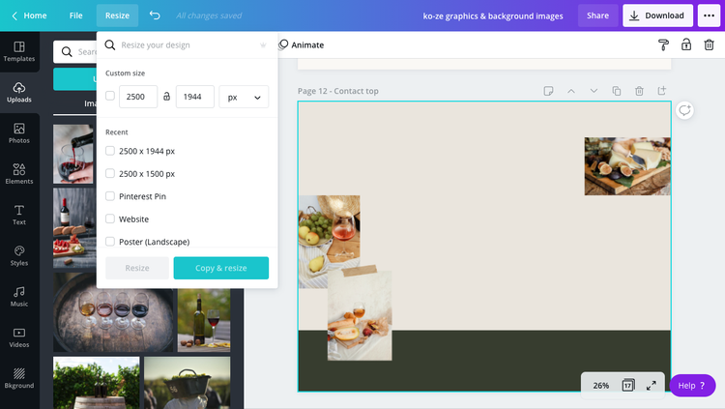This screenshot has width=725, height=409.
Task: Click the Animate button
Action: (x=302, y=44)
